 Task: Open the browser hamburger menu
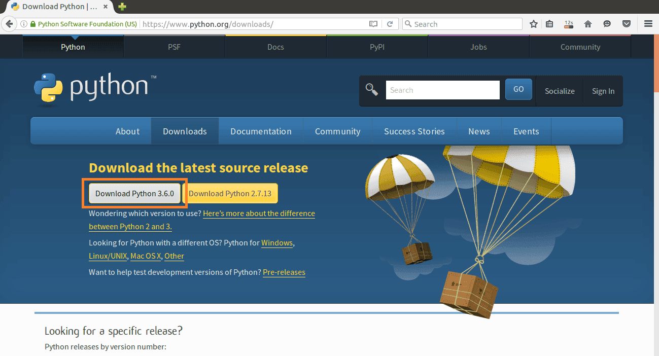(x=648, y=24)
